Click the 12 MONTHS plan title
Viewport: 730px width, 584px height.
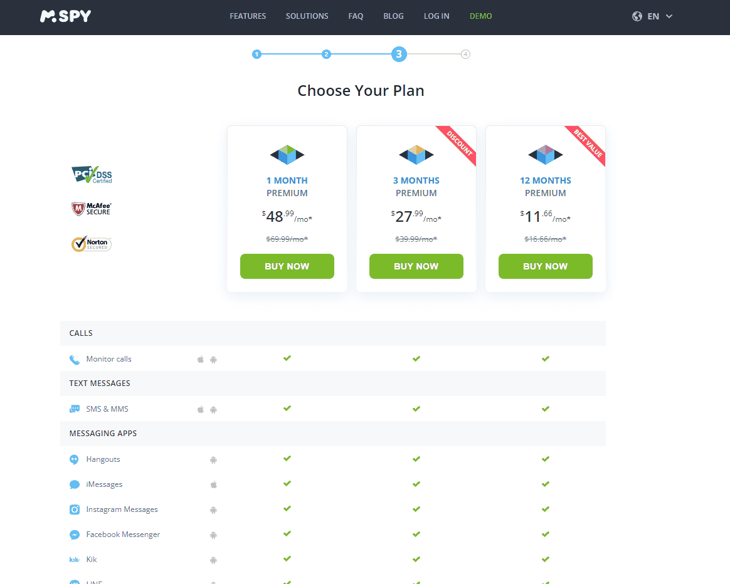coord(546,180)
